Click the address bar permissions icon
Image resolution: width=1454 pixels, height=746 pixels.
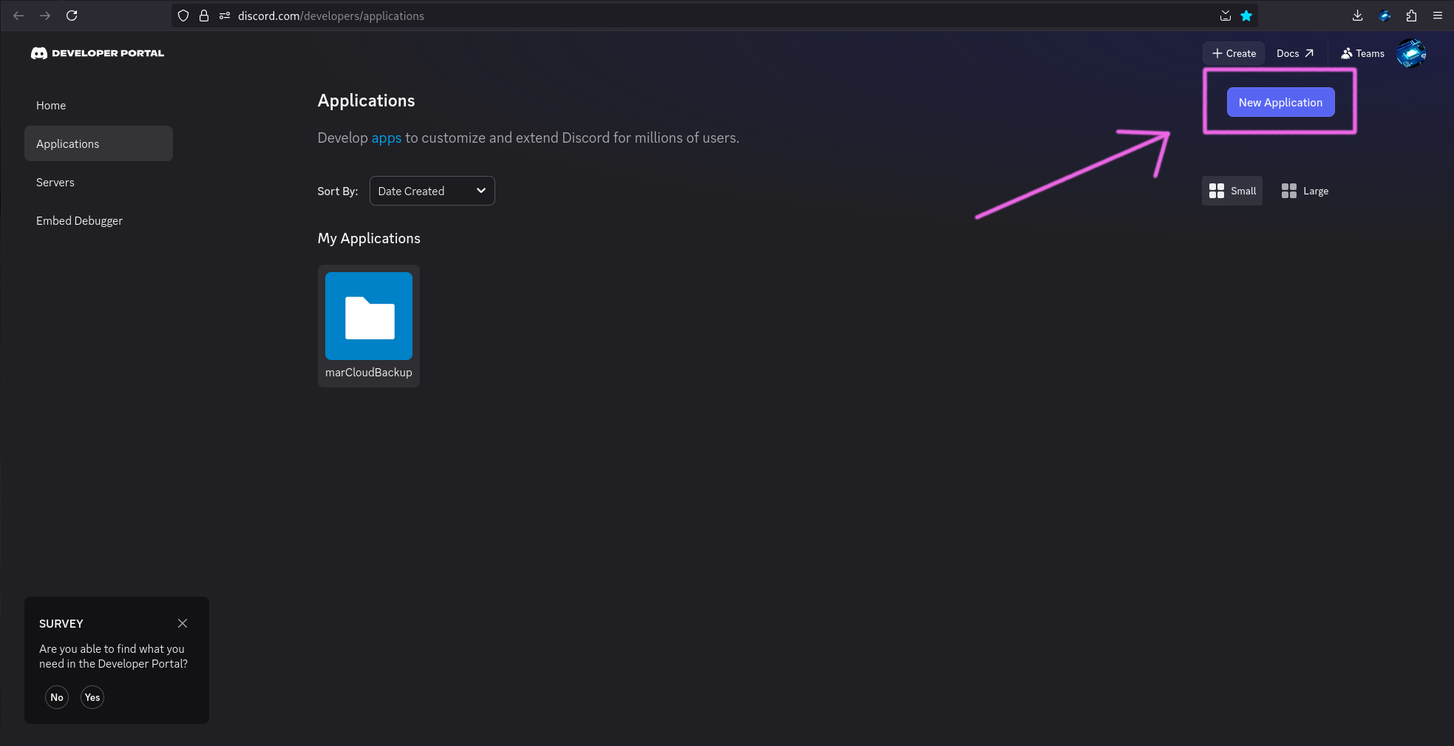coord(225,16)
